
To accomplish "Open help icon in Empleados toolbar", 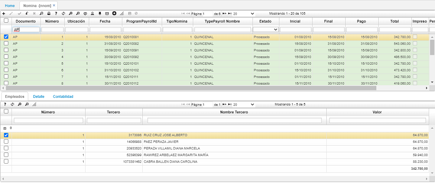I will 5,105.
